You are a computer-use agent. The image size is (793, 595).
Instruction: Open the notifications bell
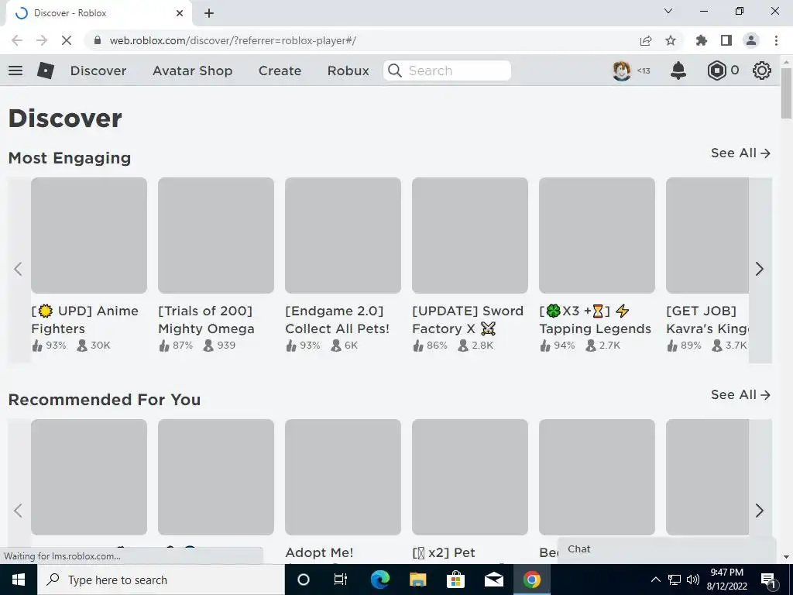(678, 71)
